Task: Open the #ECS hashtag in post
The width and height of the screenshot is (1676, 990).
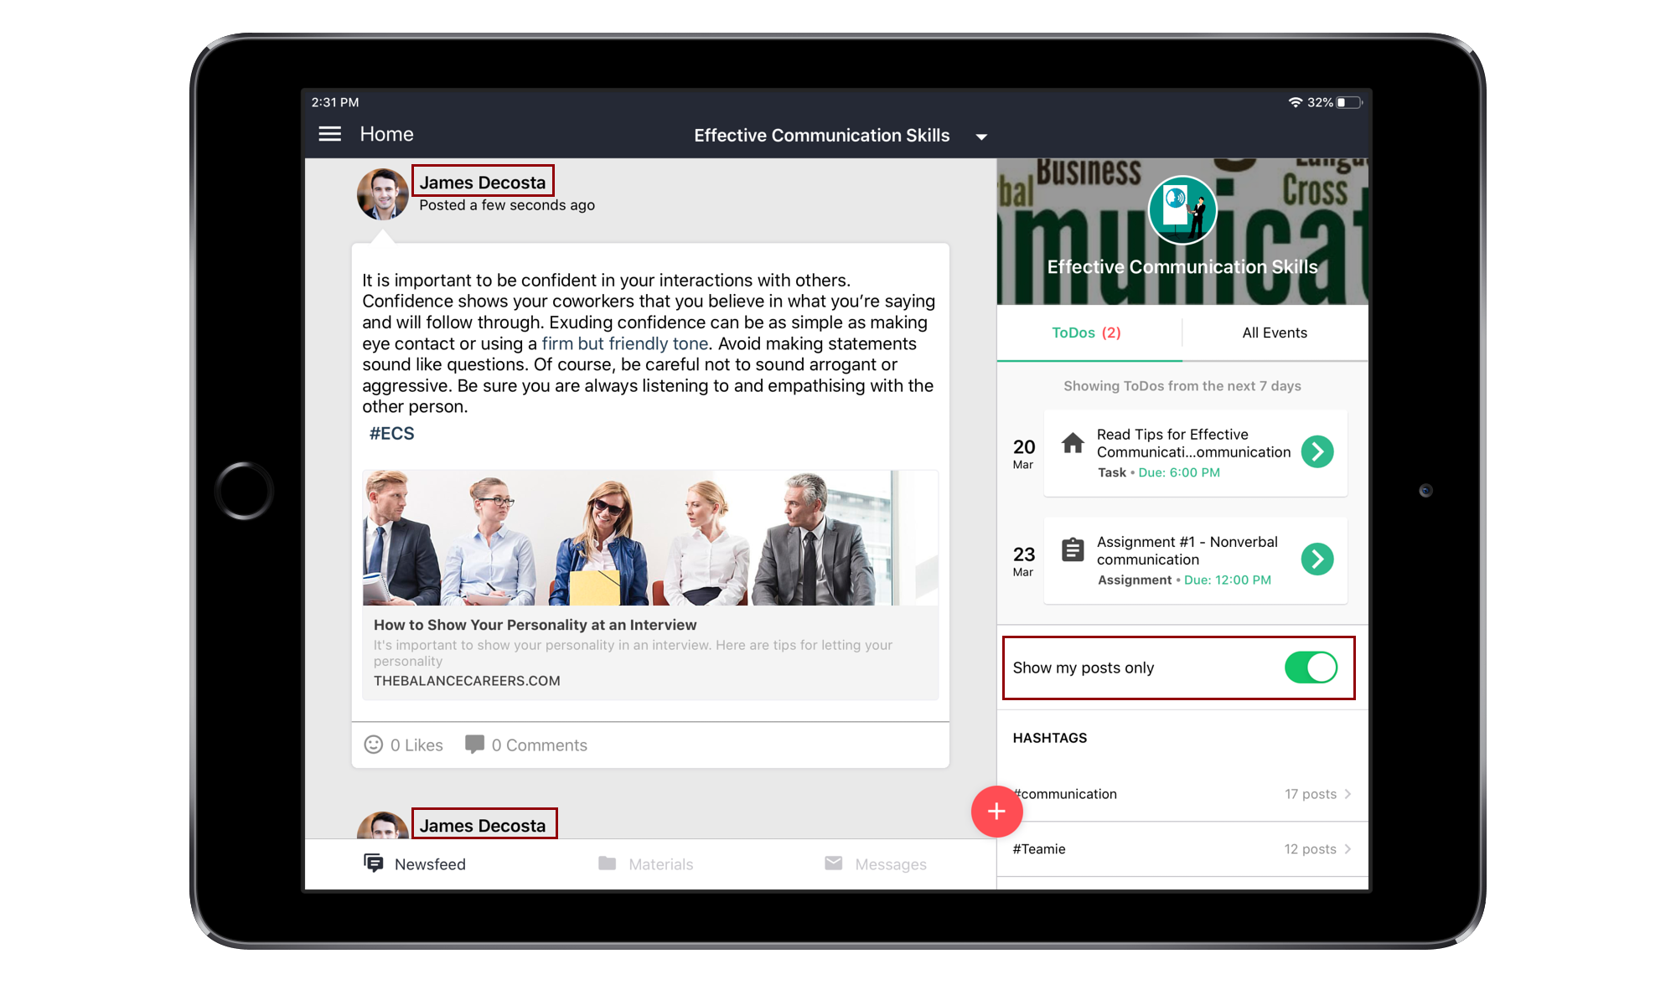Action: point(391,433)
